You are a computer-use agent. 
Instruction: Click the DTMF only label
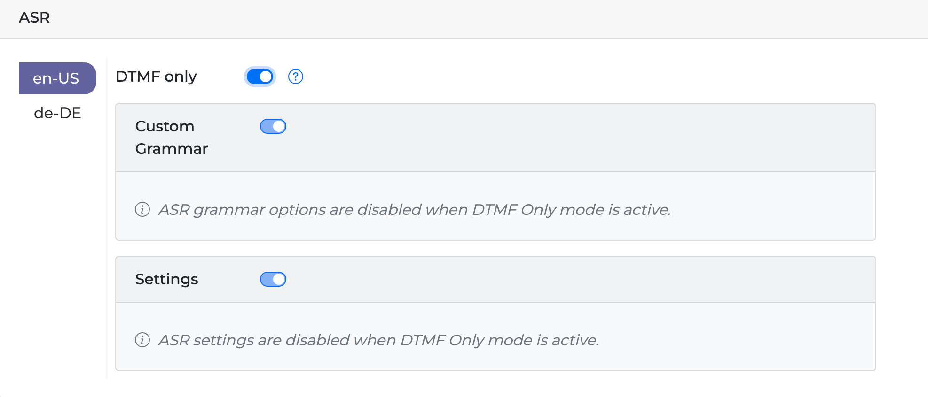point(156,76)
